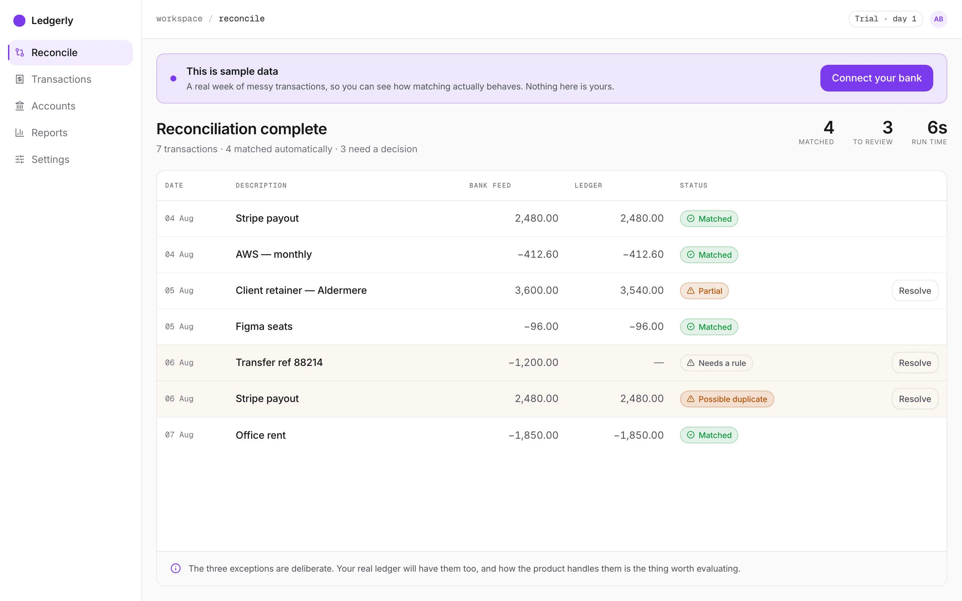Screen dimensions: 962x601
Task: Click the LEDGER column header
Action: pos(588,185)
